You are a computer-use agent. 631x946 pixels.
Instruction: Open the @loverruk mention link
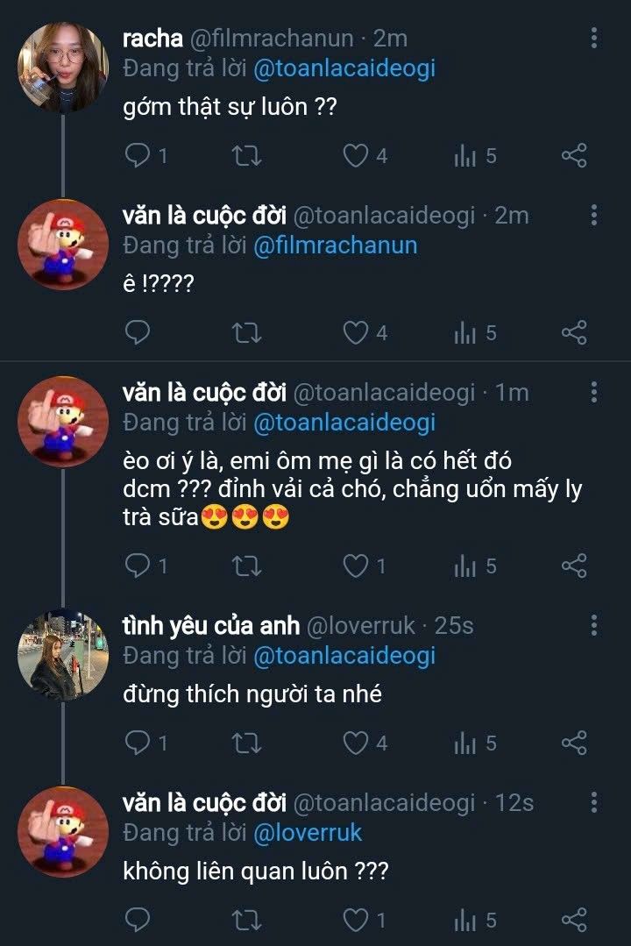tap(307, 832)
